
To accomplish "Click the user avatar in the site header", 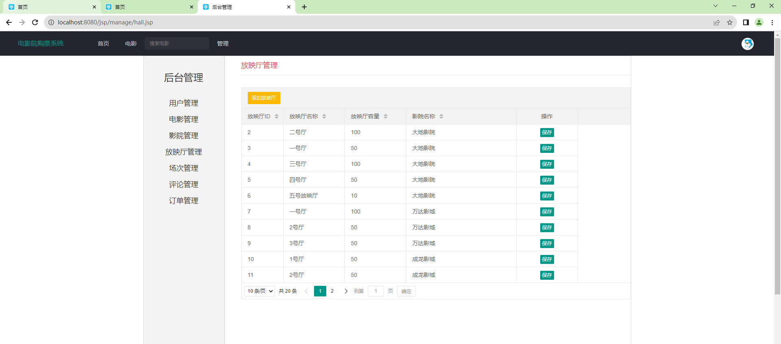I will 748,44.
